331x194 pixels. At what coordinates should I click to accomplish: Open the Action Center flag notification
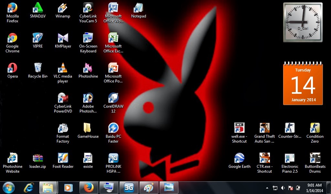tap(290, 188)
